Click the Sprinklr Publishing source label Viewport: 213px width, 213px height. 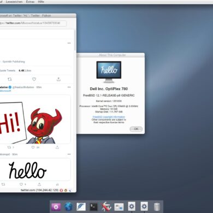pos(14,62)
